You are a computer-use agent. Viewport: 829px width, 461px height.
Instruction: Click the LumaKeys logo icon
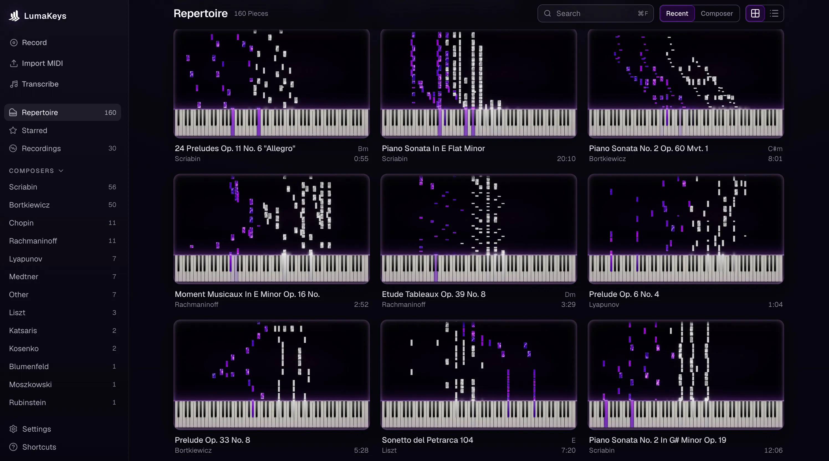(14, 16)
